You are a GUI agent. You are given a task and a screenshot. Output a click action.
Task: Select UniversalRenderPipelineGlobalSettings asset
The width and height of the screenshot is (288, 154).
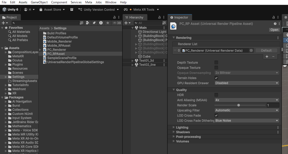click(76, 62)
